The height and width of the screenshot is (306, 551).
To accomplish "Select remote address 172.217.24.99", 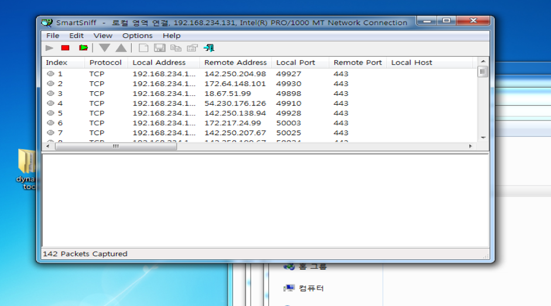I will [232, 123].
